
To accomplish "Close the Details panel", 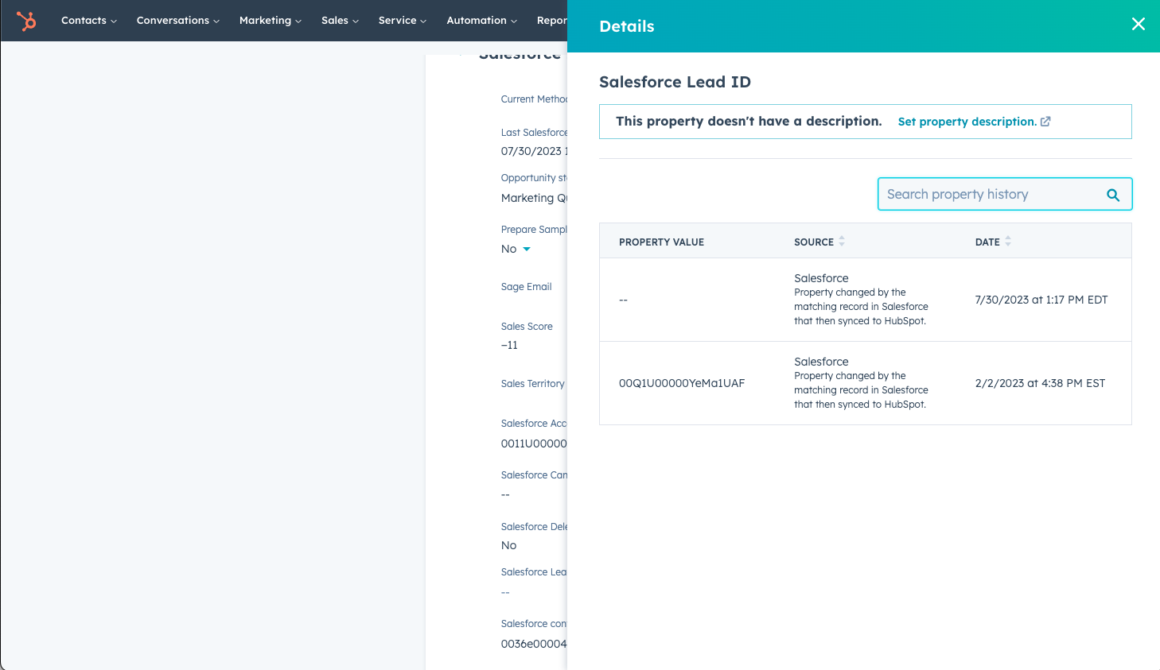I will [x=1138, y=24].
